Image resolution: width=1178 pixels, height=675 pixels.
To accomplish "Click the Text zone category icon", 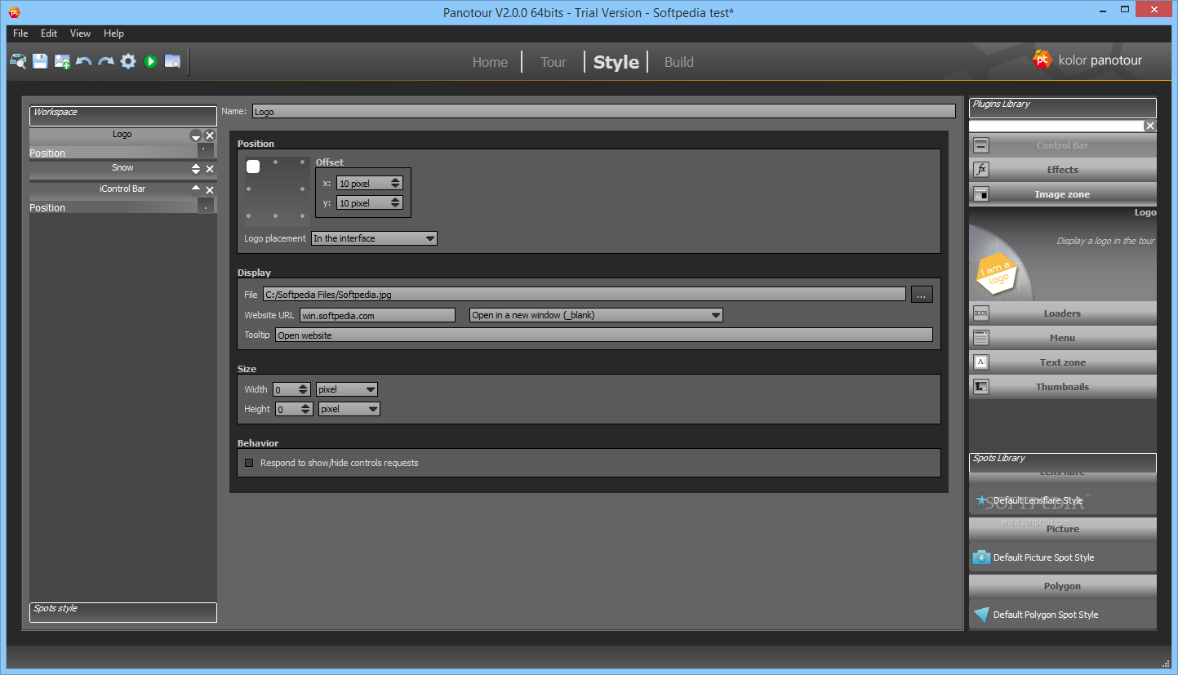I will pos(981,362).
